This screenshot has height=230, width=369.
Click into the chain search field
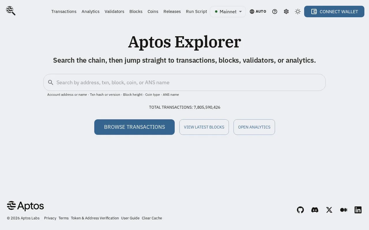coord(184,83)
